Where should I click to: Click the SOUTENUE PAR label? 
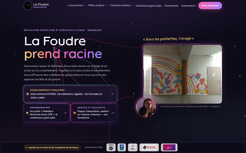(93, 147)
